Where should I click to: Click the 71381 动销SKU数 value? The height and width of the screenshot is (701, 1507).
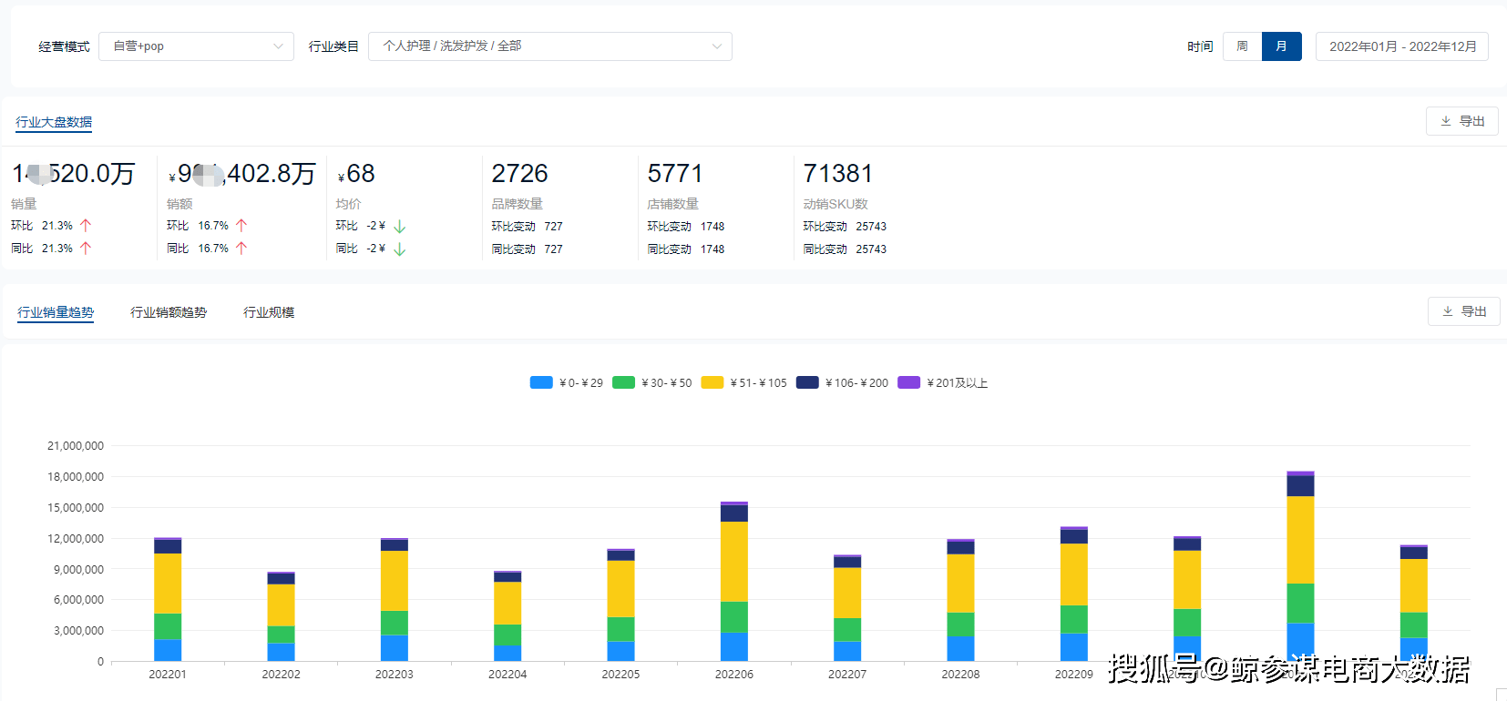pos(837,173)
